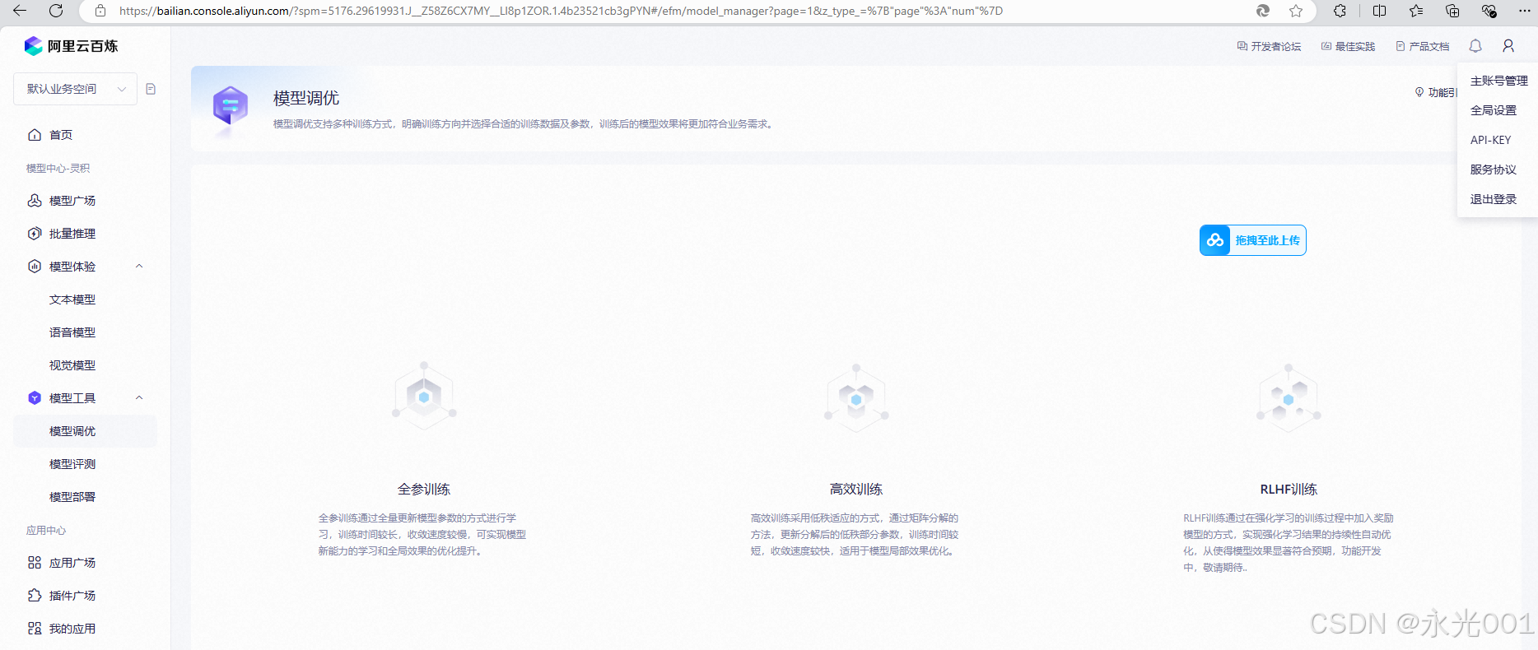Click the 高效训练 title
Viewport: 1538px width, 650px height.
click(x=856, y=489)
